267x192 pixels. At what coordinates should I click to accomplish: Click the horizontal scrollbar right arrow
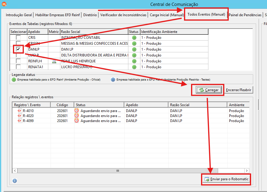247,171
